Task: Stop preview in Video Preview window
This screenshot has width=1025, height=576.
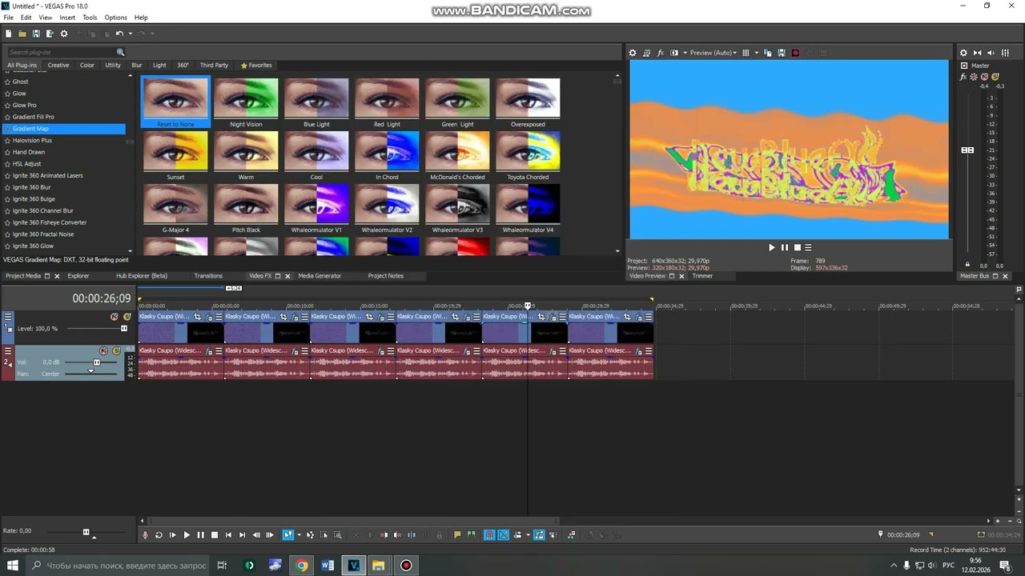Action: coord(797,248)
